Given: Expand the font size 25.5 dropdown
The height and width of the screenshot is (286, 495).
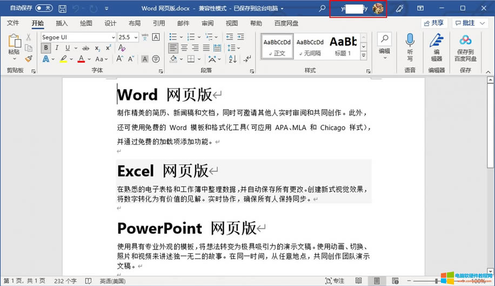Looking at the screenshot, I should click(x=136, y=37).
